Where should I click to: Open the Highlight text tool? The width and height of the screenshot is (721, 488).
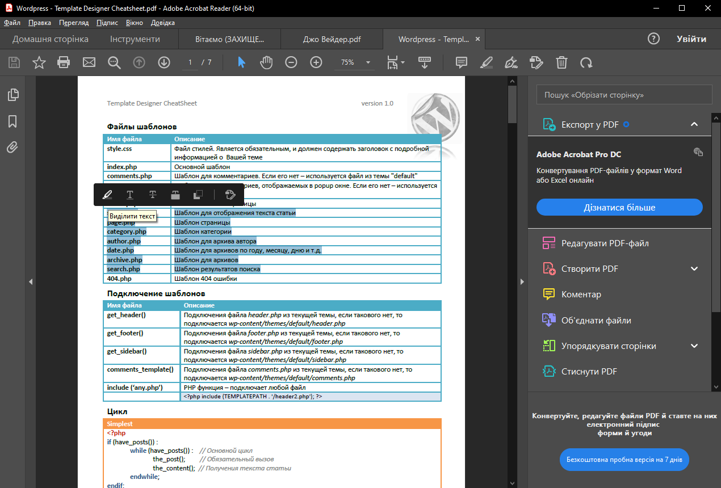point(486,62)
